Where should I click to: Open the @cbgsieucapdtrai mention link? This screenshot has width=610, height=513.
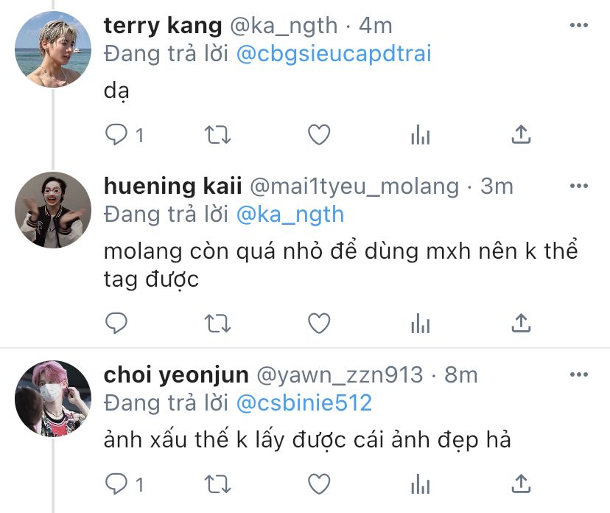click(x=334, y=54)
